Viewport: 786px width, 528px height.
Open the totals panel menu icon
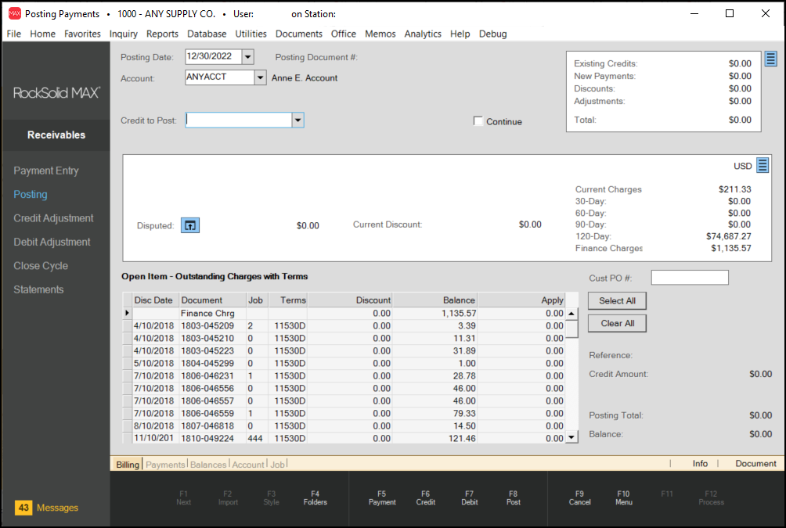[770, 59]
